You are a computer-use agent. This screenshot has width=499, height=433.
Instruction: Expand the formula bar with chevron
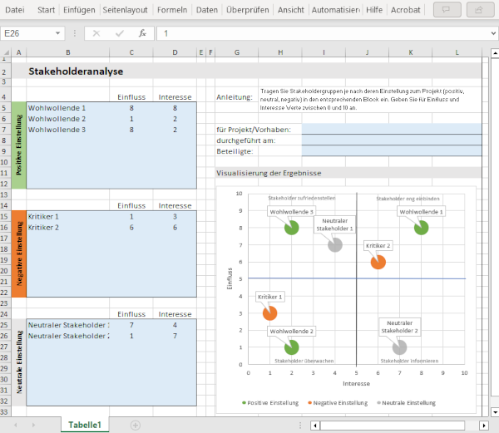pyautogui.click(x=489, y=33)
